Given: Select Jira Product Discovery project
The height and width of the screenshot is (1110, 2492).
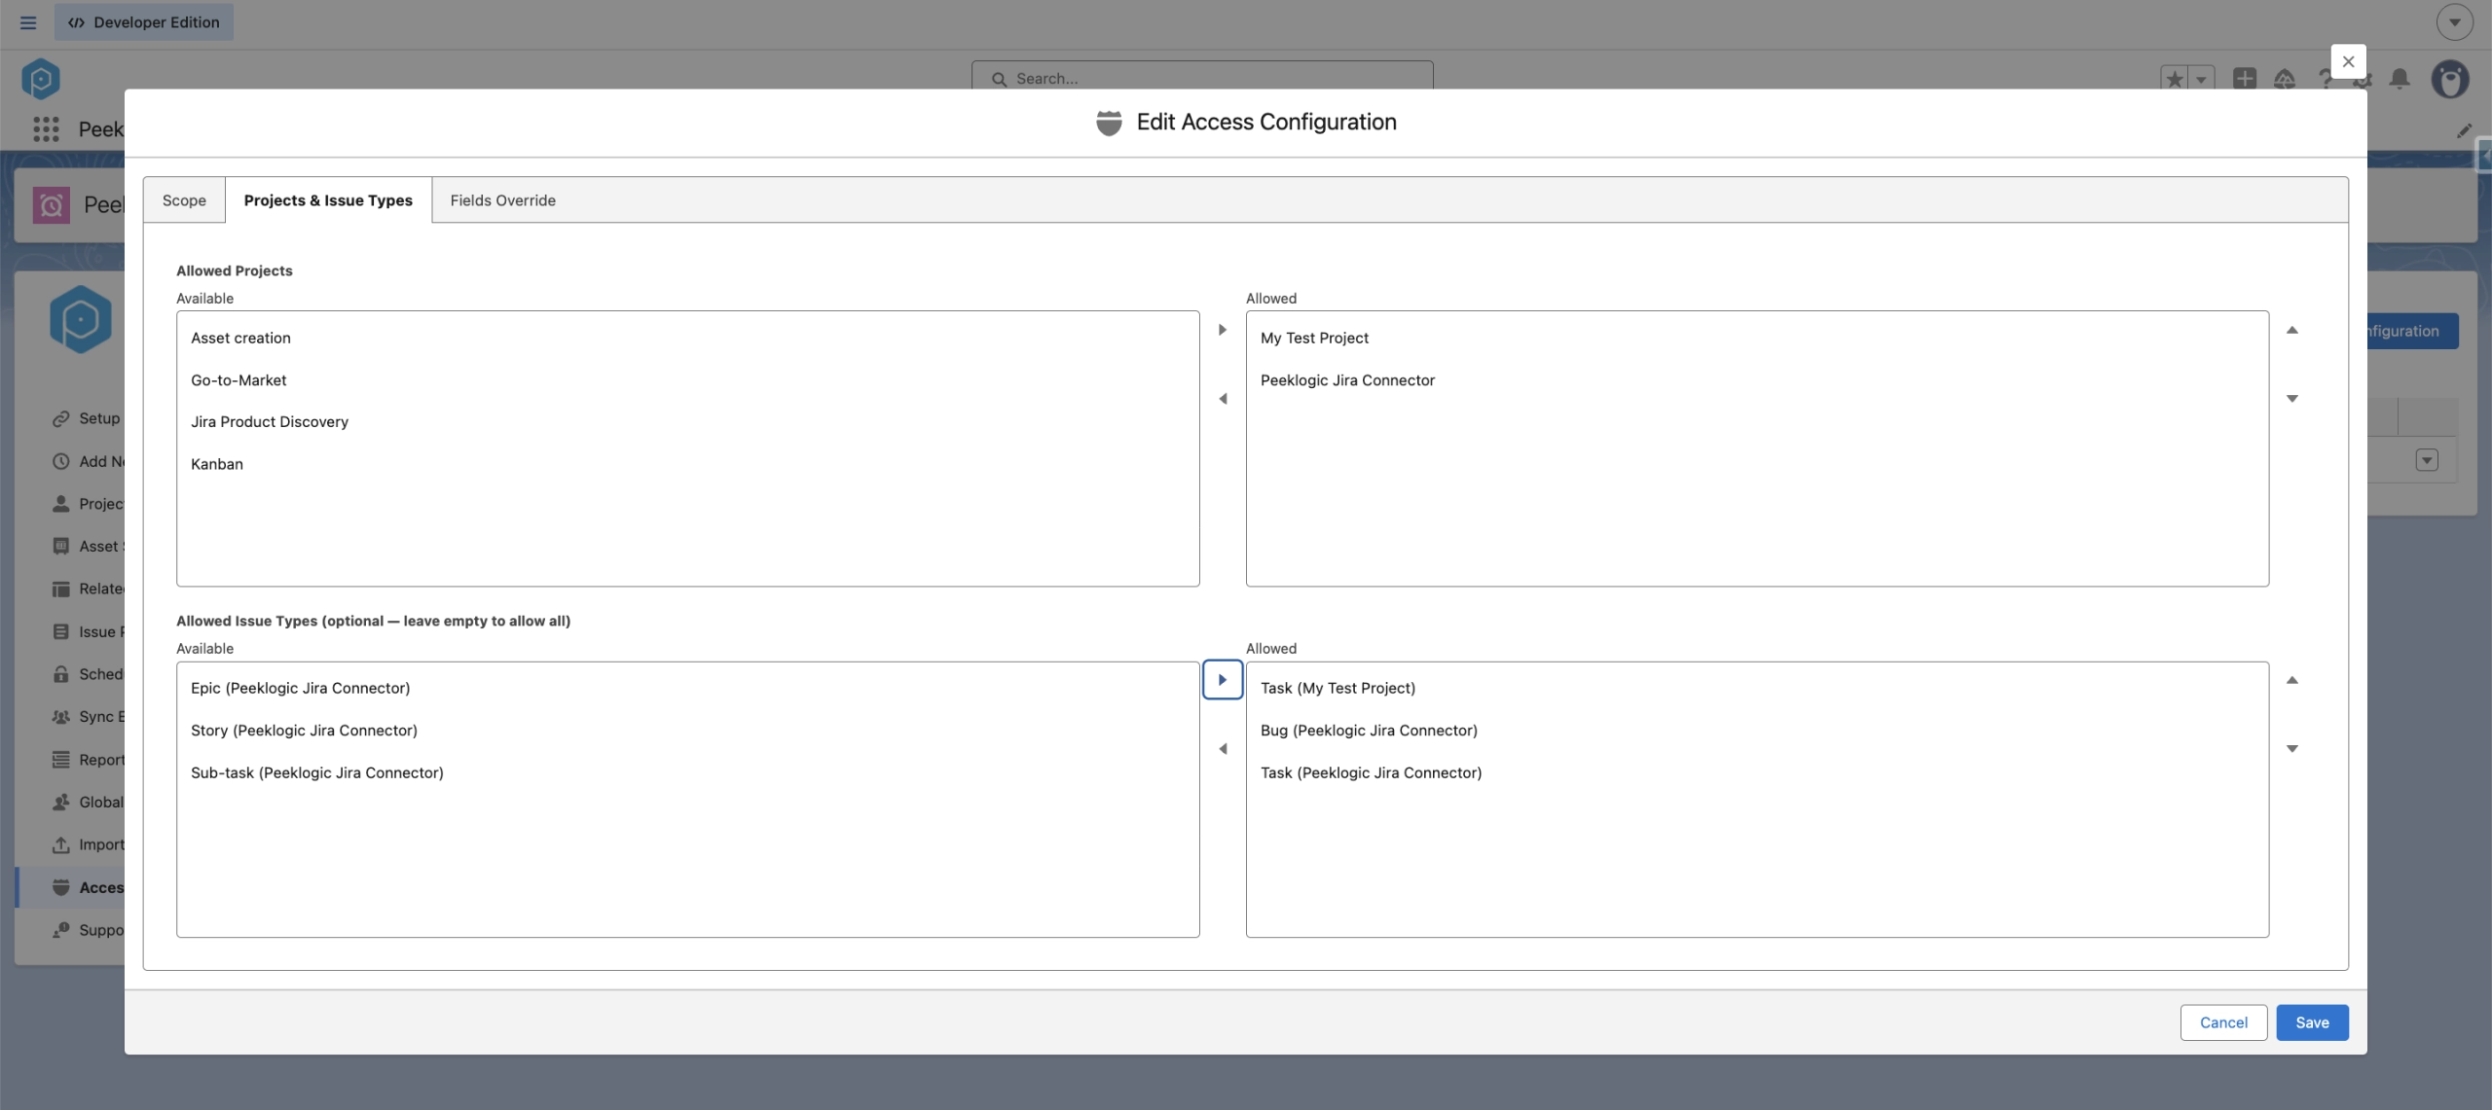Looking at the screenshot, I should pos(687,422).
